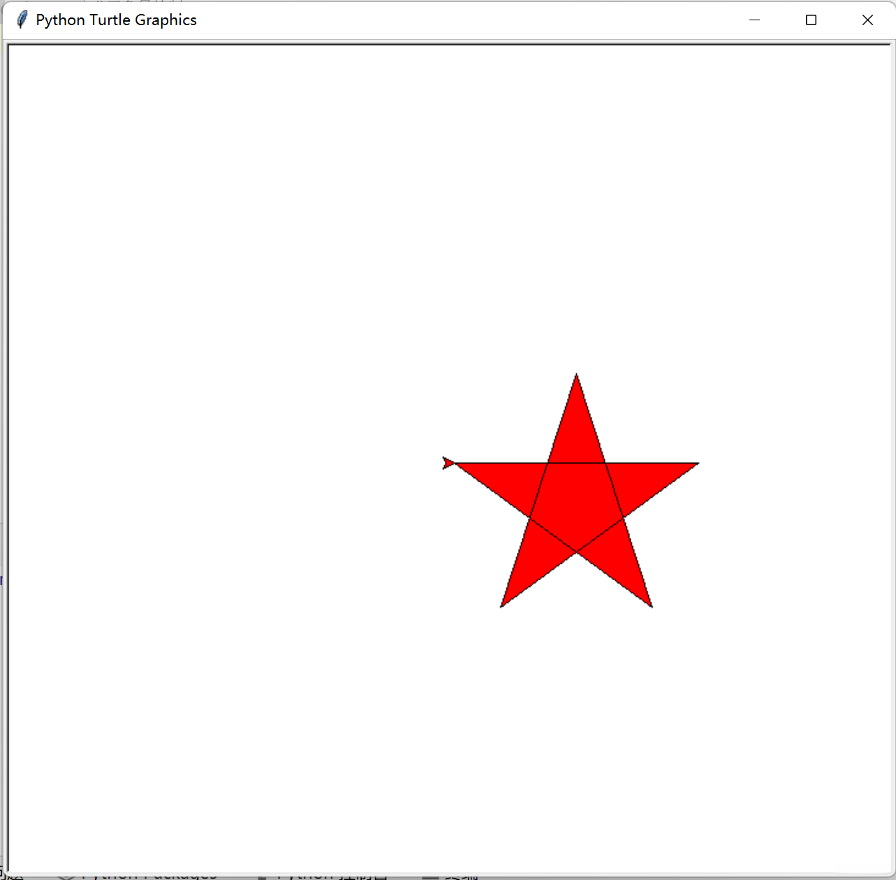The height and width of the screenshot is (880, 896).
Task: Click the red turtle arrow cursor
Action: click(x=448, y=463)
